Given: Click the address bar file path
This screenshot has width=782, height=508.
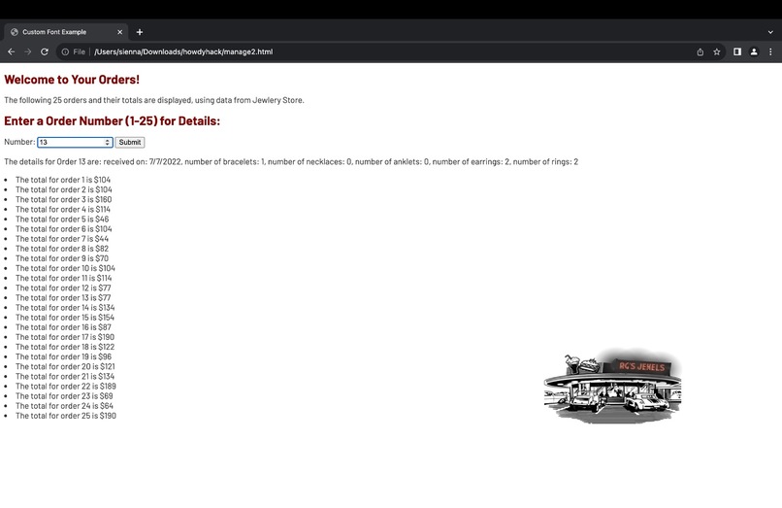Looking at the screenshot, I should tap(183, 51).
